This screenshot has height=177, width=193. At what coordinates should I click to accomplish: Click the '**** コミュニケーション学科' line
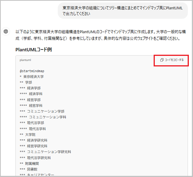(43, 117)
